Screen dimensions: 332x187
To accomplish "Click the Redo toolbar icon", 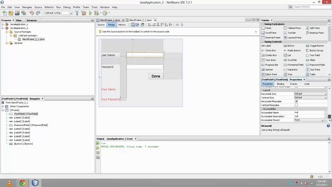I will click(38, 13).
